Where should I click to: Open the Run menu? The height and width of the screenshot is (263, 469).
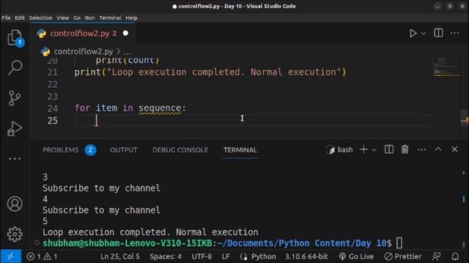coord(89,18)
